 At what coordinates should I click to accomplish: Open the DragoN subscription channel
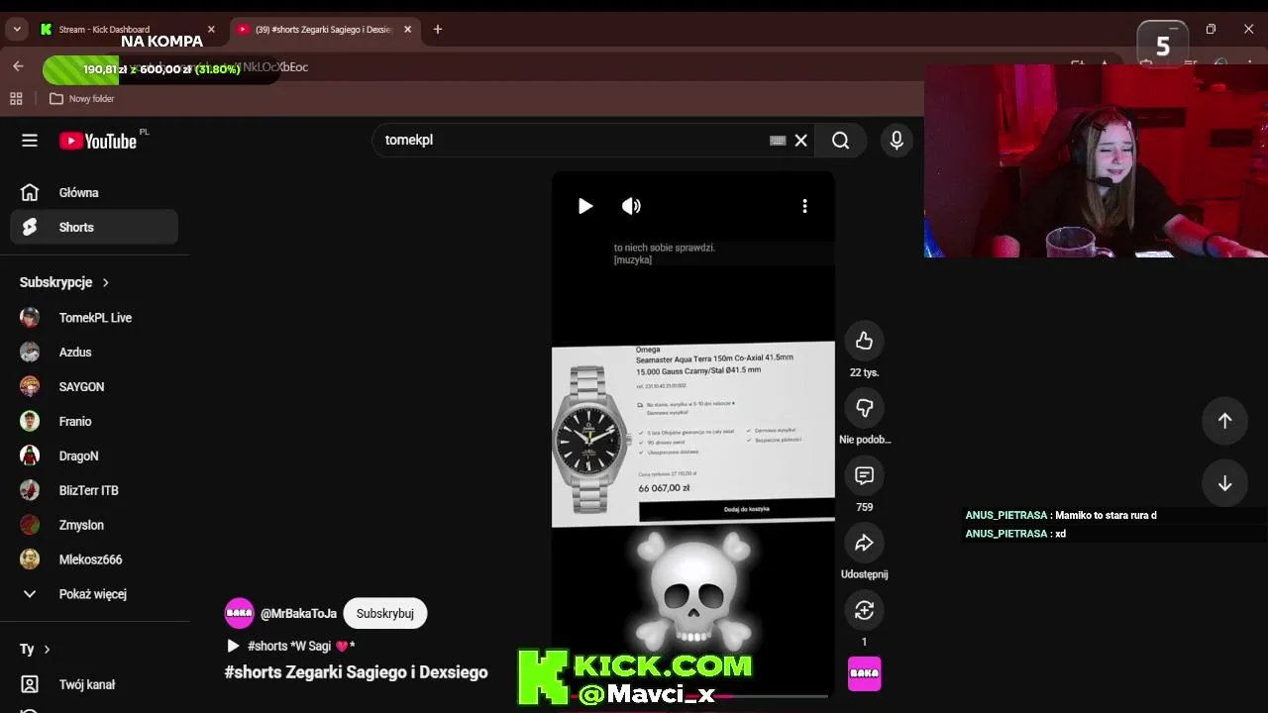(x=94, y=457)
